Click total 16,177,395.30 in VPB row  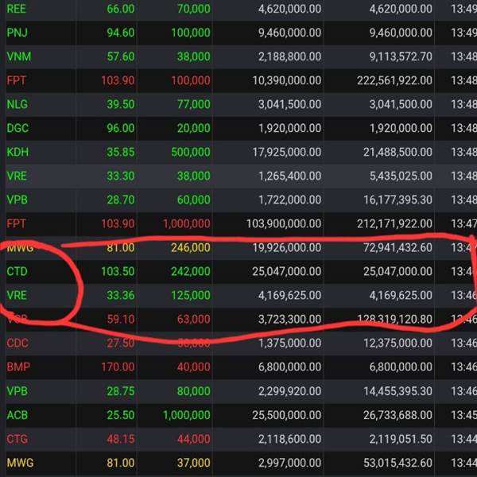pyautogui.click(x=397, y=200)
